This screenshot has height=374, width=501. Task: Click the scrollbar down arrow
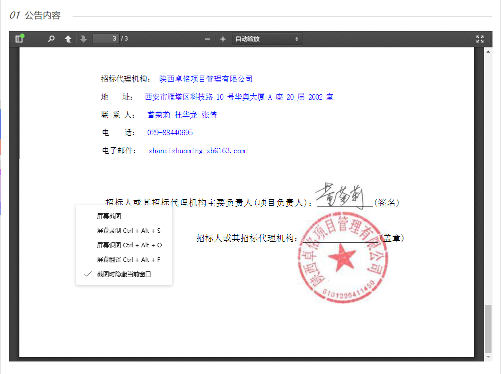tap(488, 357)
